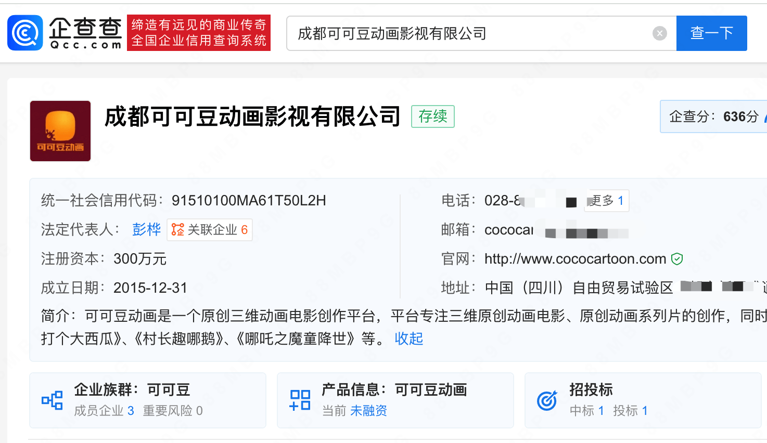767x443 pixels.
Task: Clear the search field with the X icon
Action: point(659,33)
